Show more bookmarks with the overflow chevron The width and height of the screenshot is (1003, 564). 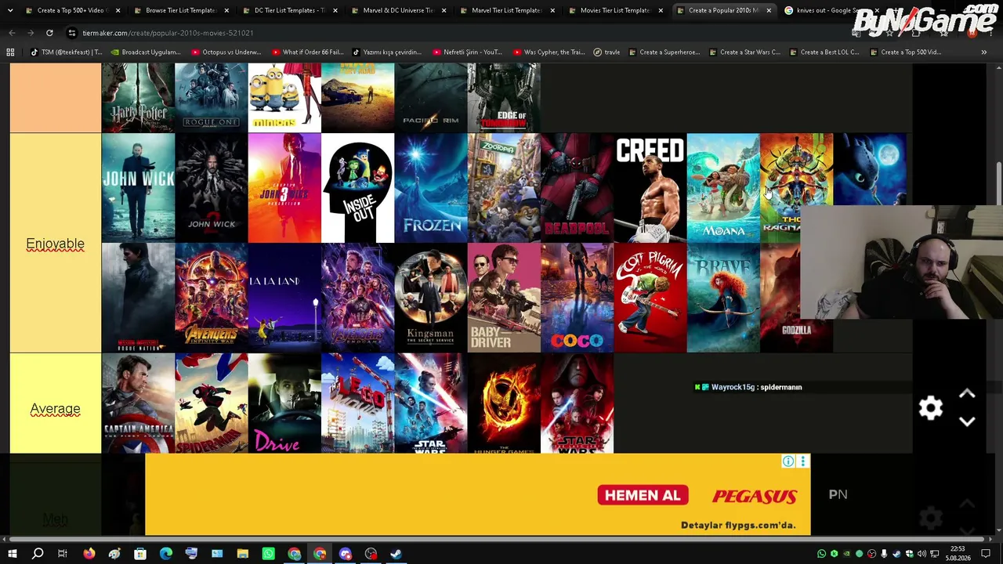[x=983, y=52]
